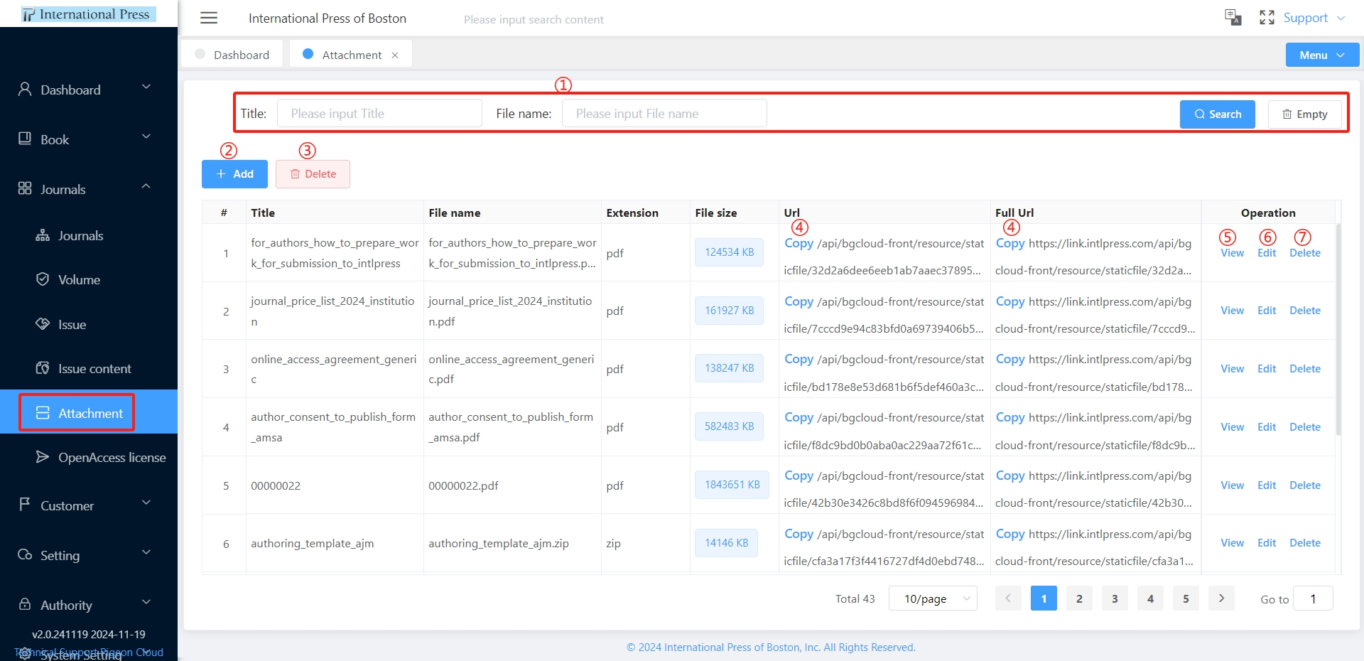
Task: Click the Volume shield icon
Action: click(43, 279)
